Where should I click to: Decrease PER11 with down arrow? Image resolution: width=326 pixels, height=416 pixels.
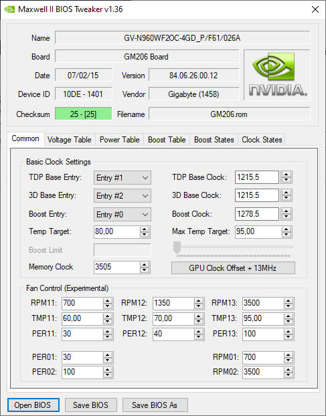pyautogui.click(x=108, y=336)
